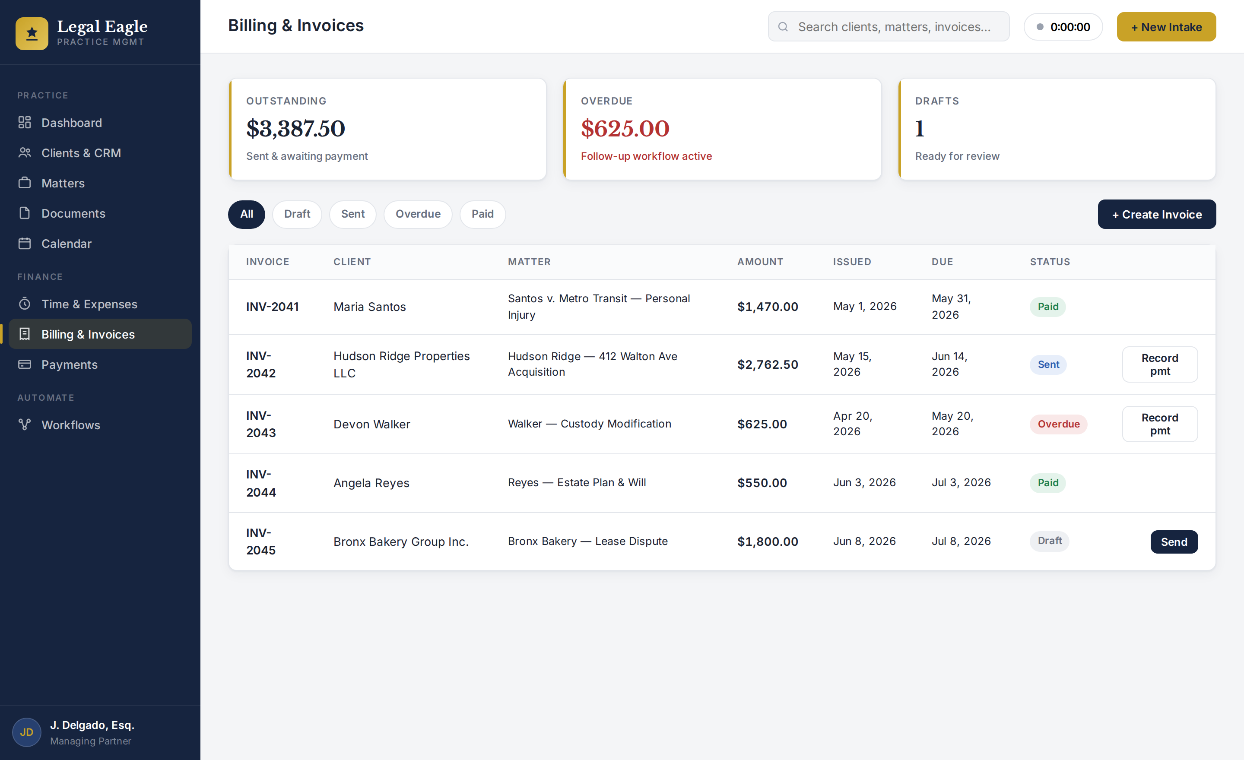Screen dimensions: 1244x760
Task: Open invoice INV-2043
Action: [261, 424]
